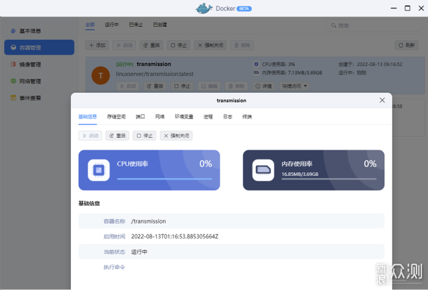Click the orange T avatar of transmission

coord(101,76)
